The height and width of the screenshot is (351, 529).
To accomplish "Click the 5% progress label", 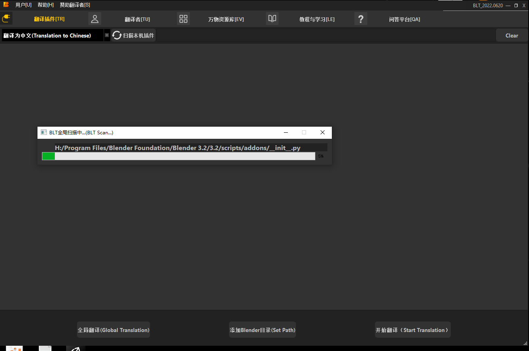I will click(321, 156).
